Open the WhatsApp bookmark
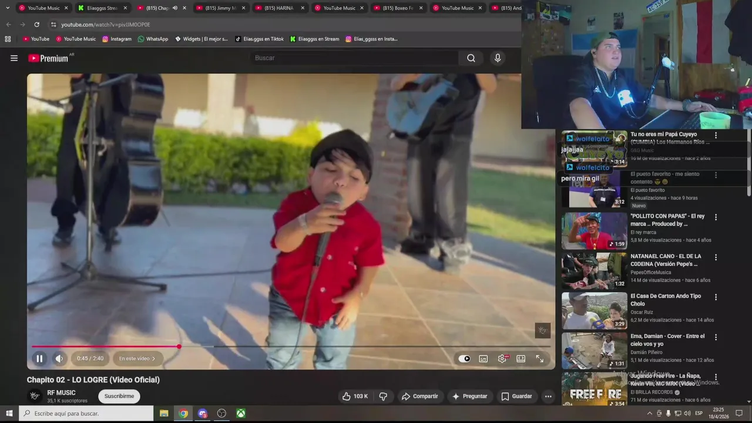The width and height of the screenshot is (752, 423). (153, 39)
